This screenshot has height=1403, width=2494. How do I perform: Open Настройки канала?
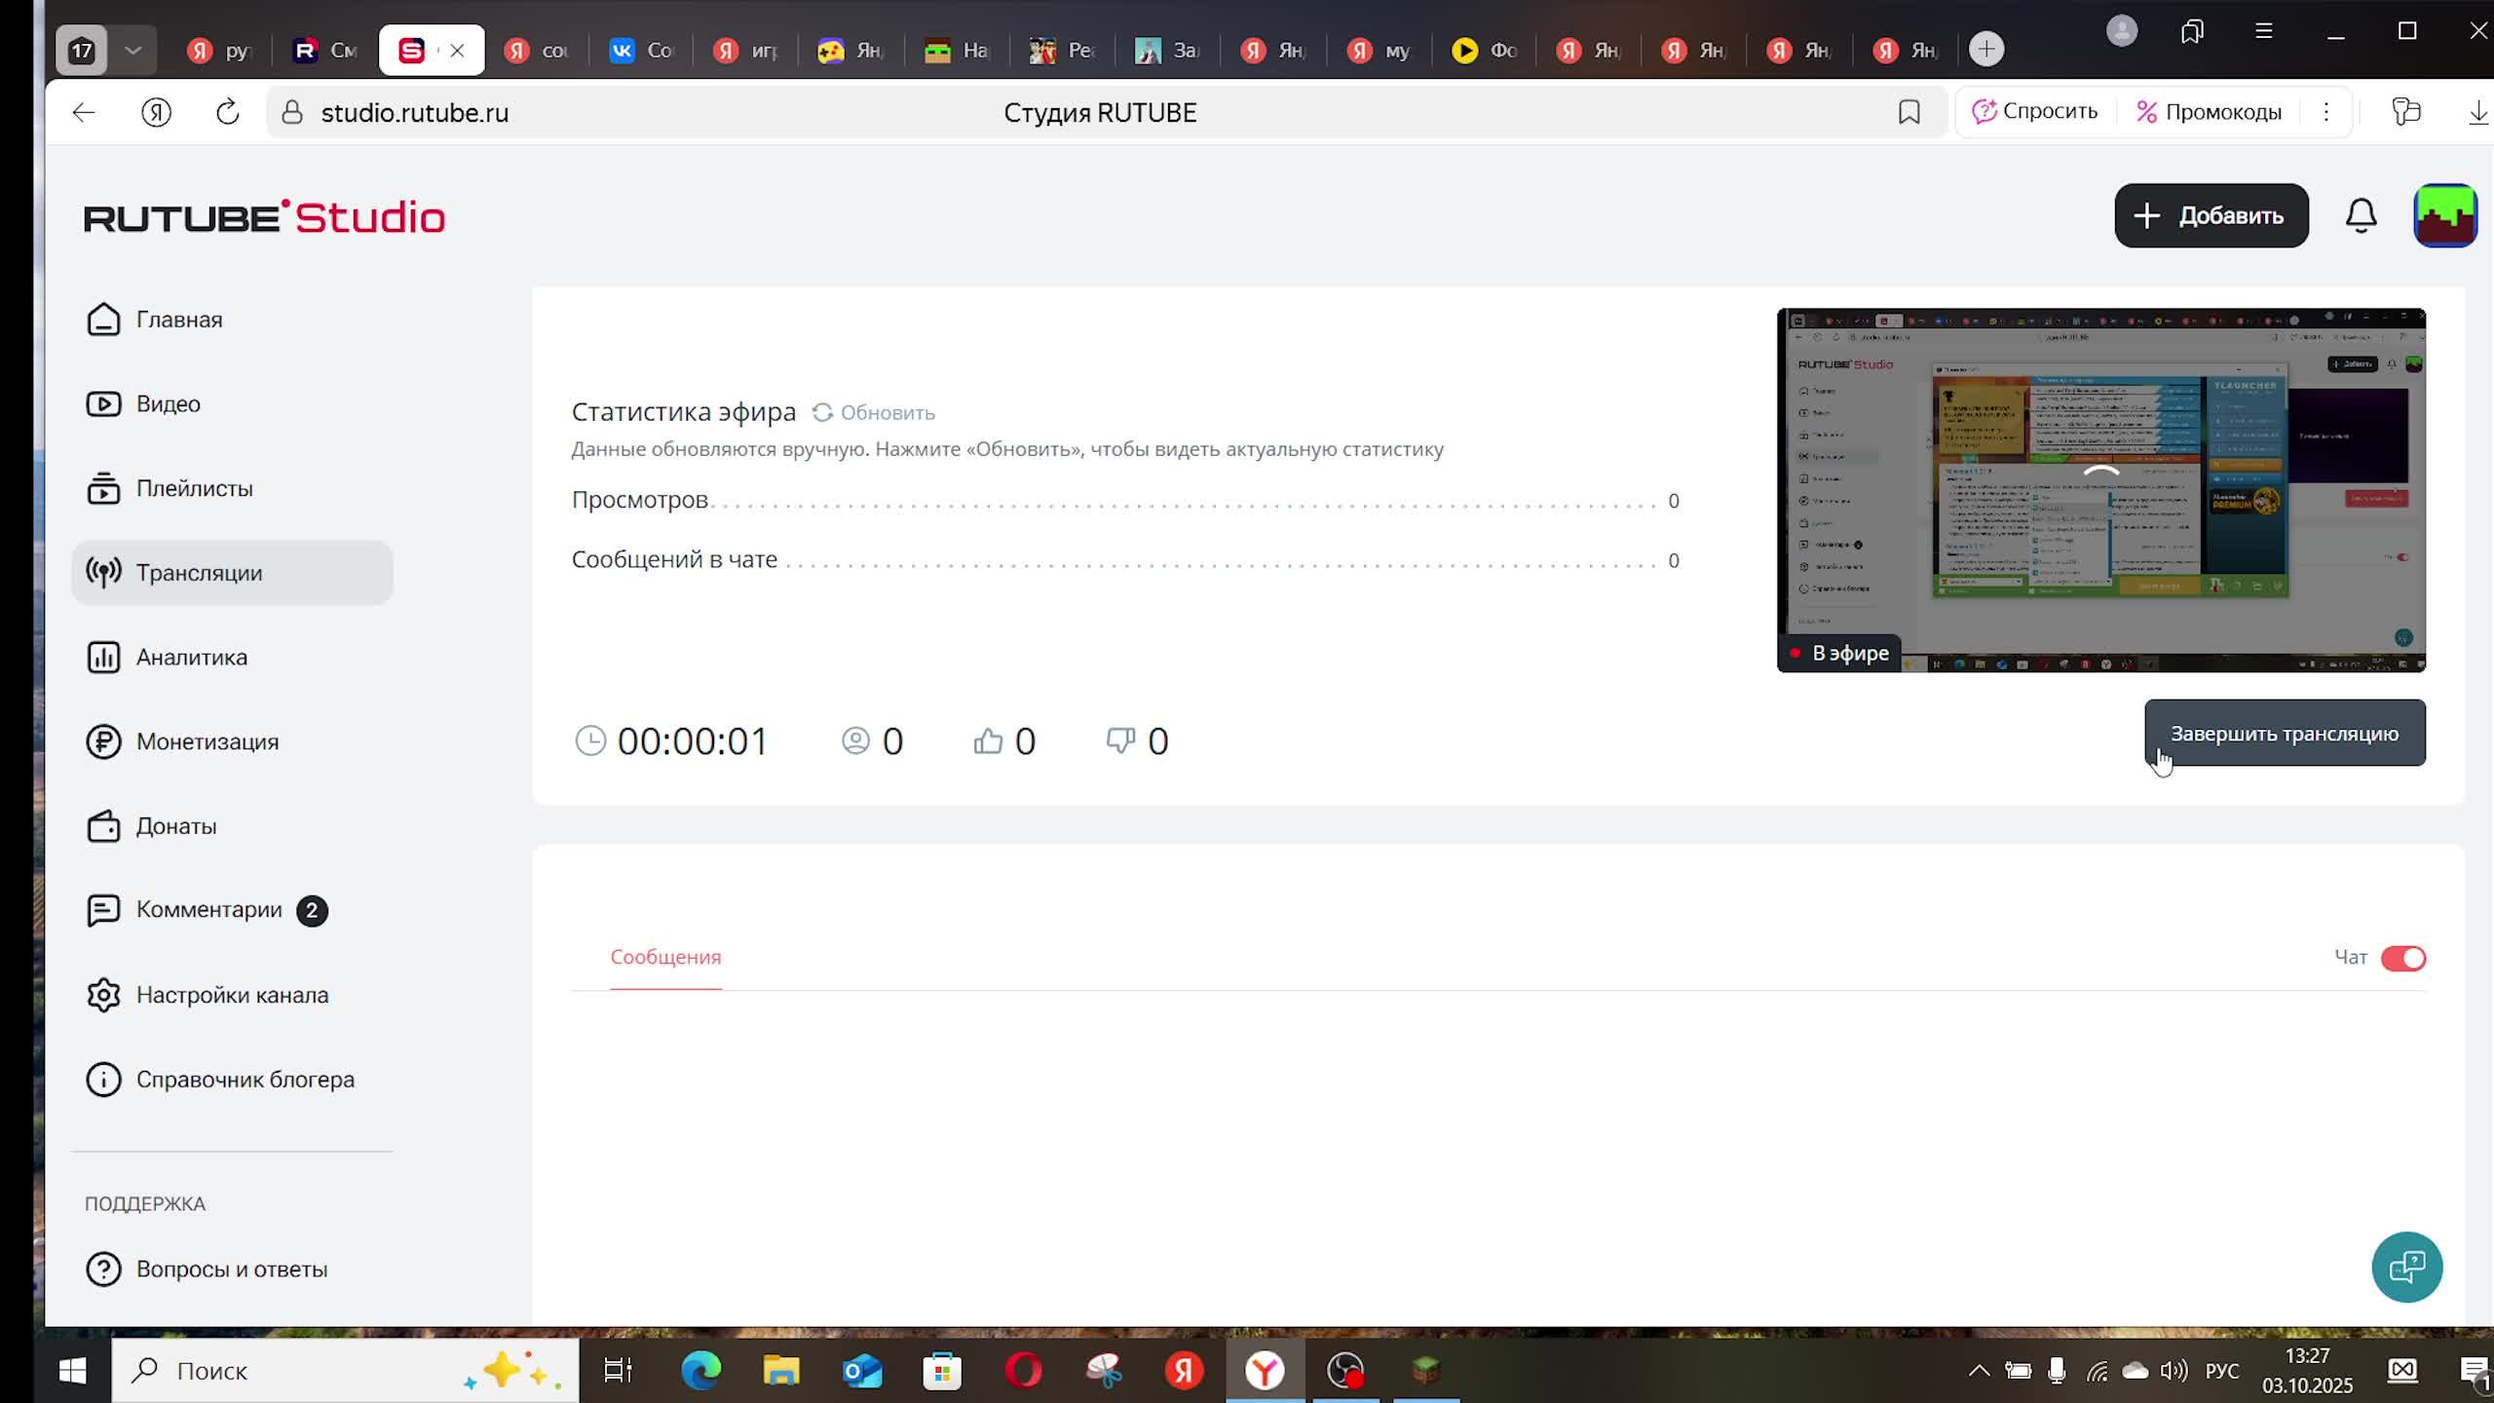[232, 996]
